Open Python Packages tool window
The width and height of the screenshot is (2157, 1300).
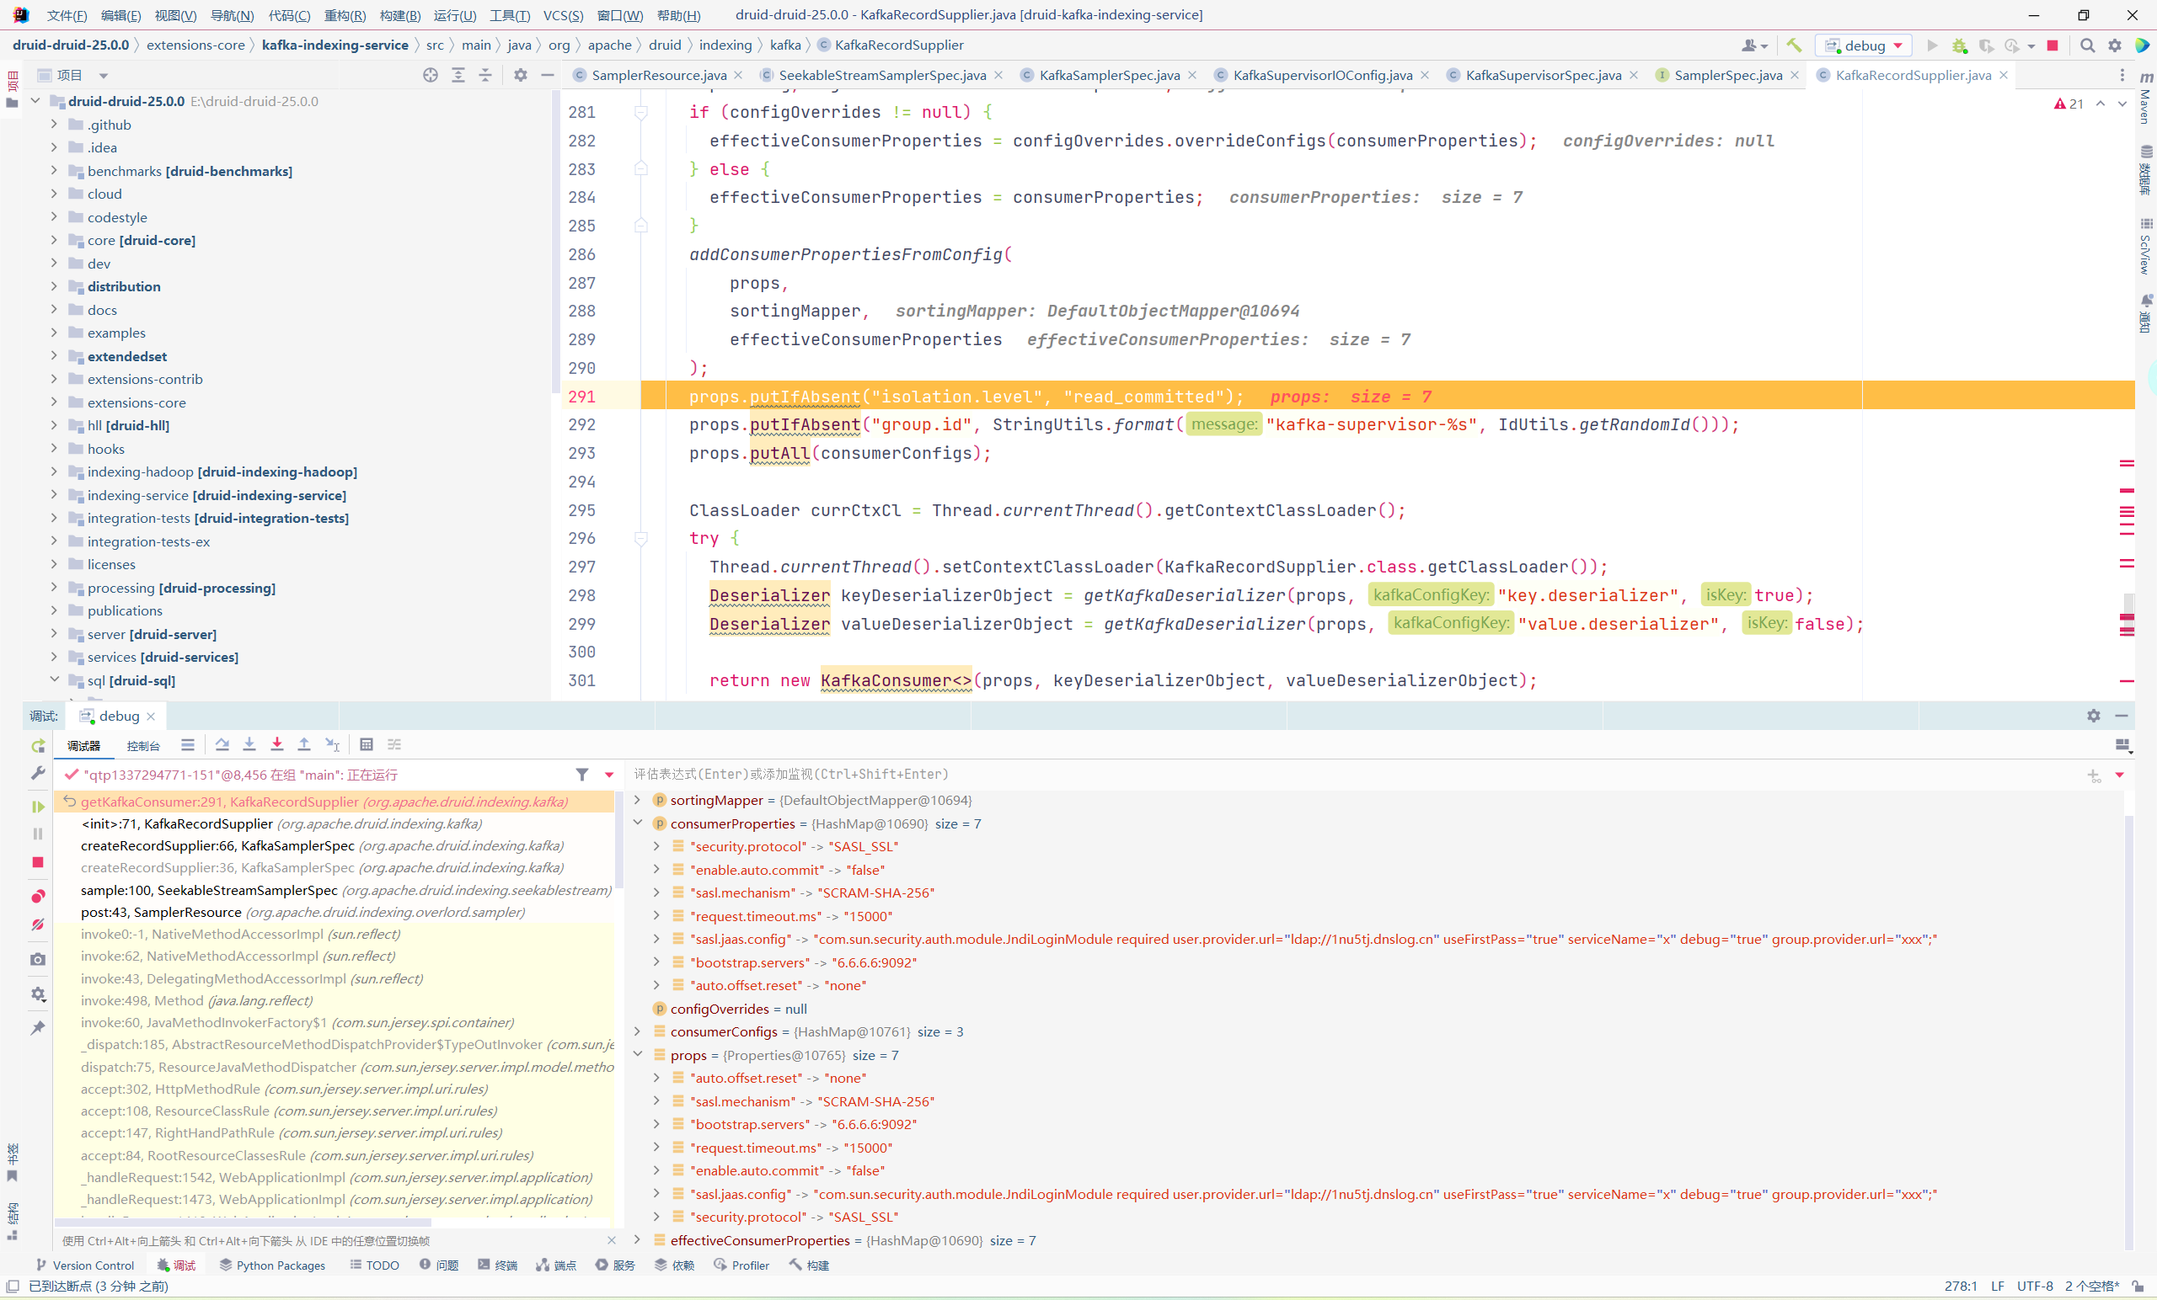coord(272,1265)
